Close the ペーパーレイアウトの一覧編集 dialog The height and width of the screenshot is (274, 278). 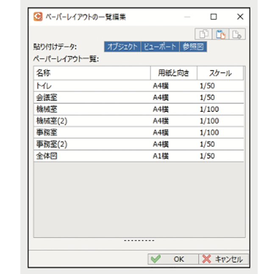(x=240, y=17)
